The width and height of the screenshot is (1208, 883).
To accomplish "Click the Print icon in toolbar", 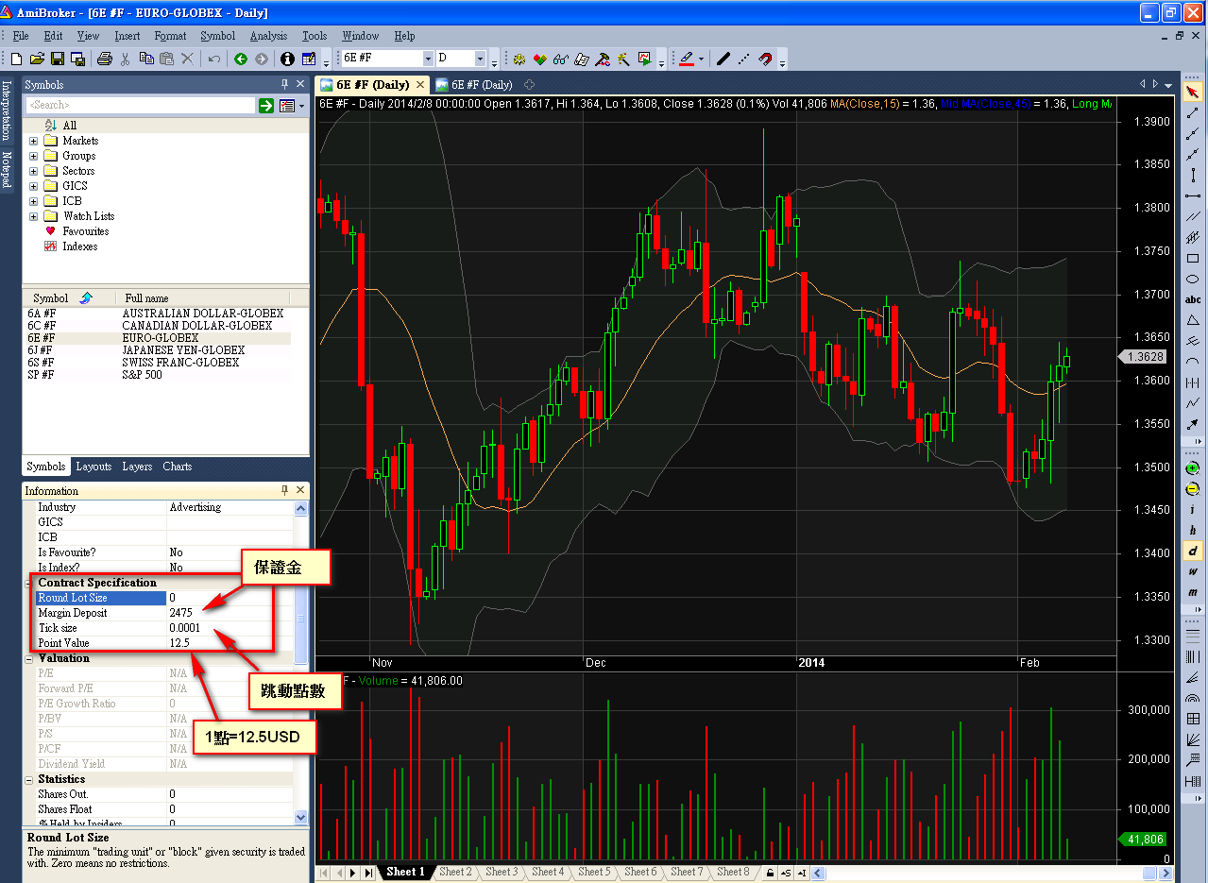I will pyautogui.click(x=105, y=59).
